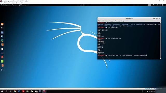Open the soccer-ball-like round icon in Kali dock

[x=2, y=49]
